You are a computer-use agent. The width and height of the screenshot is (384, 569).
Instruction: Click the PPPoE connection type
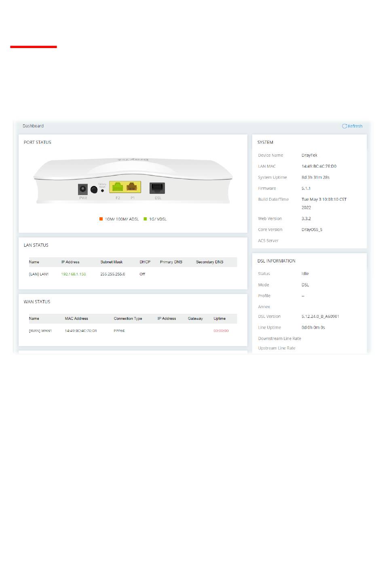pyautogui.click(x=119, y=331)
